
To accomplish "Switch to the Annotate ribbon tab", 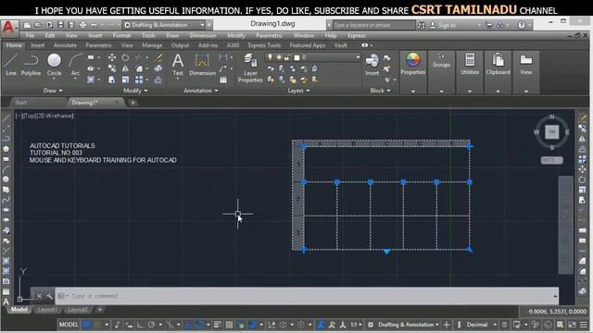I will click(65, 45).
